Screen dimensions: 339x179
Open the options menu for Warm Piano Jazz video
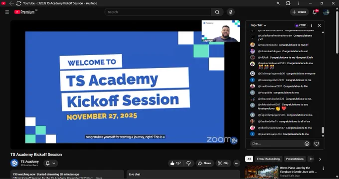[323, 168]
